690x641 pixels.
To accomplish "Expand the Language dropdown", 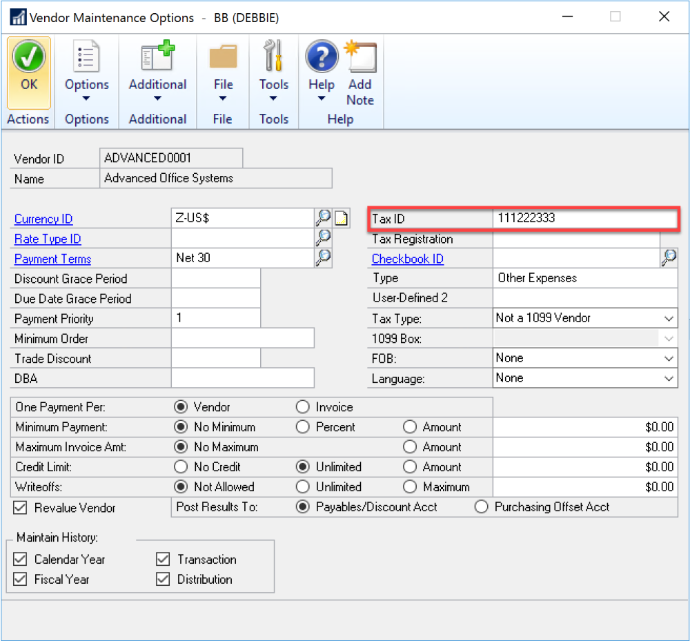I will click(668, 378).
